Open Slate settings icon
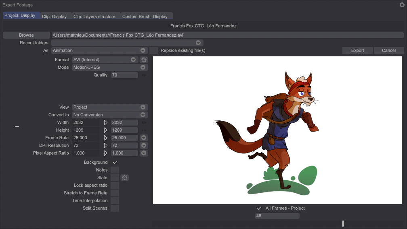The image size is (407, 229). coord(125,178)
